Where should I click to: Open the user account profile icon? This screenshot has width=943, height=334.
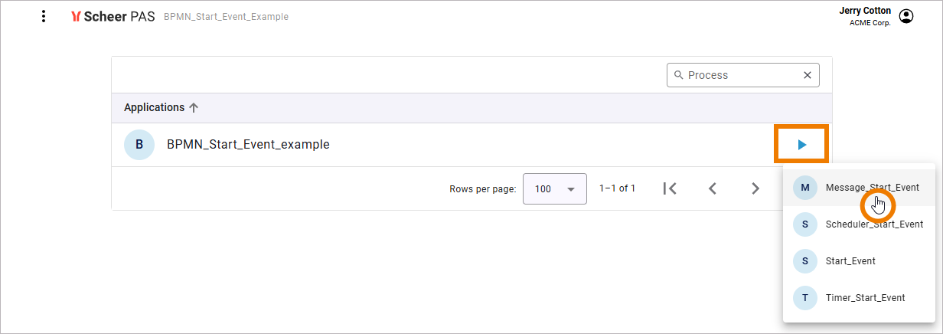906,16
